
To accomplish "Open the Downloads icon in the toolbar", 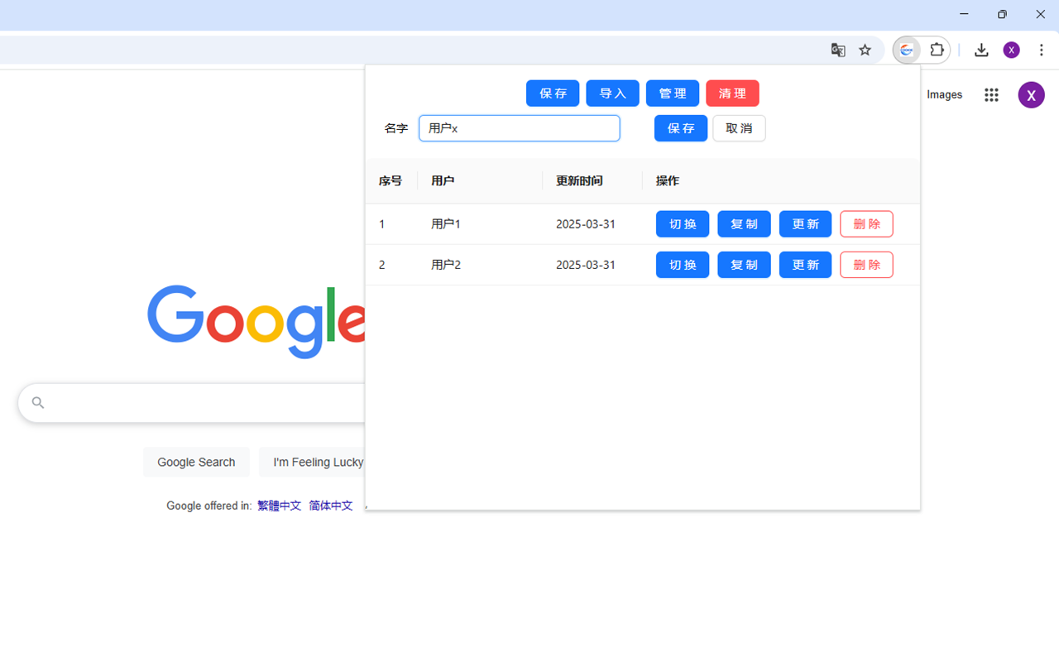I will tap(981, 50).
